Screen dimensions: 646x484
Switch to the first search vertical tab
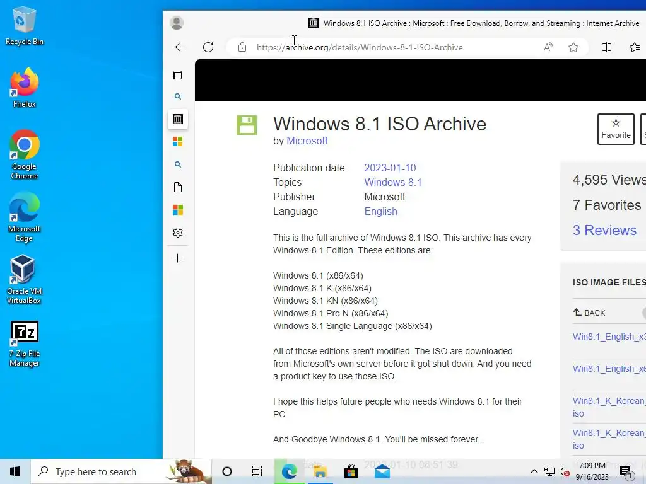click(177, 96)
